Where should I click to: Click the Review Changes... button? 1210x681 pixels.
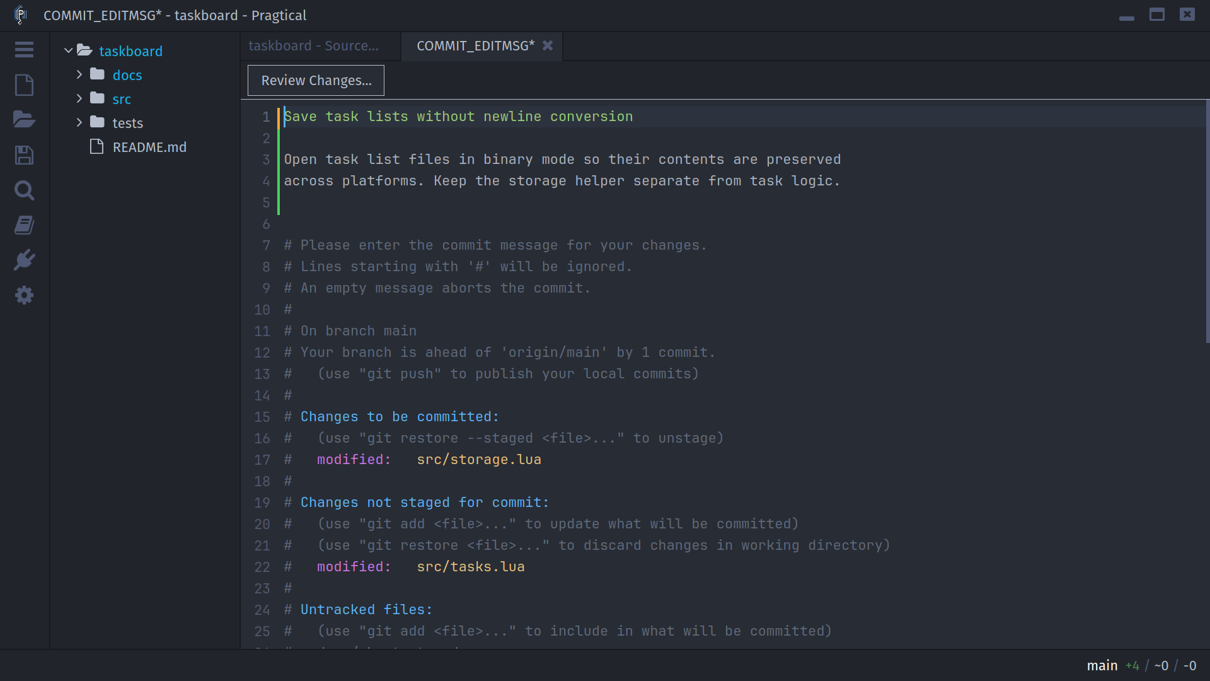click(x=316, y=81)
